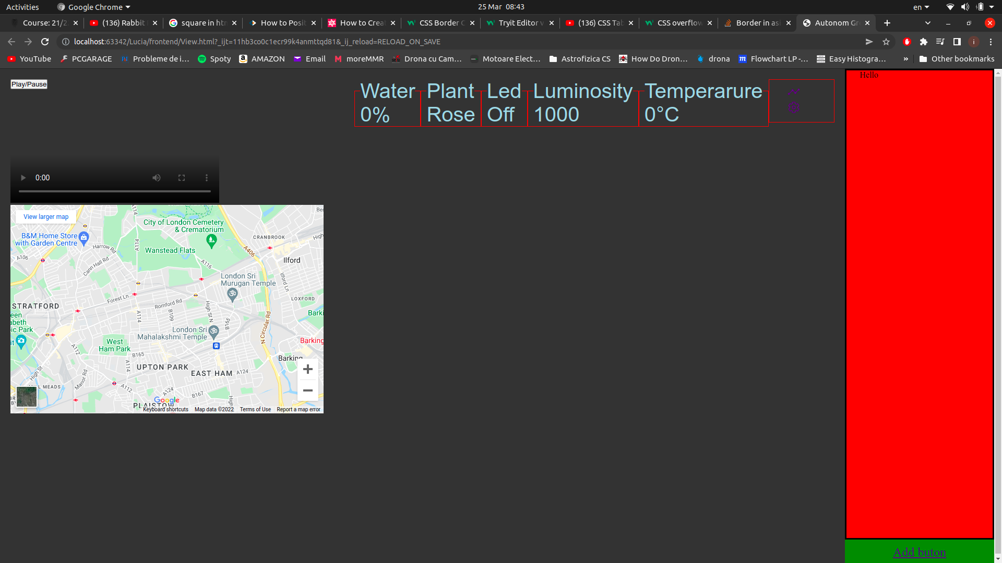The height and width of the screenshot is (563, 1002).
Task: Expand the browser tab list dropdown arrow
Action: [x=928, y=23]
